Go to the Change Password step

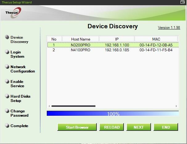coord(19,113)
